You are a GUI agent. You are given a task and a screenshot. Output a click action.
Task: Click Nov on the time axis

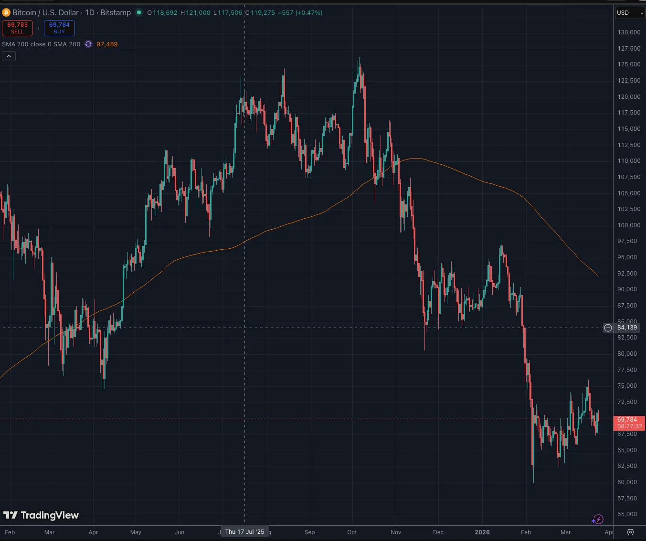pyautogui.click(x=396, y=532)
